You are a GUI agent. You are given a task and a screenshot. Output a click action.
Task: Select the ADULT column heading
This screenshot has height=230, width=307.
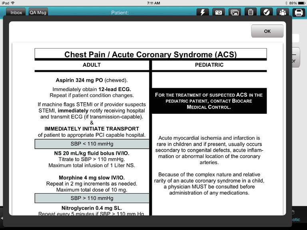point(92,65)
